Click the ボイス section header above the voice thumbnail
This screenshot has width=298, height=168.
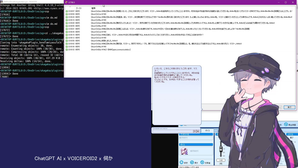click(196, 145)
